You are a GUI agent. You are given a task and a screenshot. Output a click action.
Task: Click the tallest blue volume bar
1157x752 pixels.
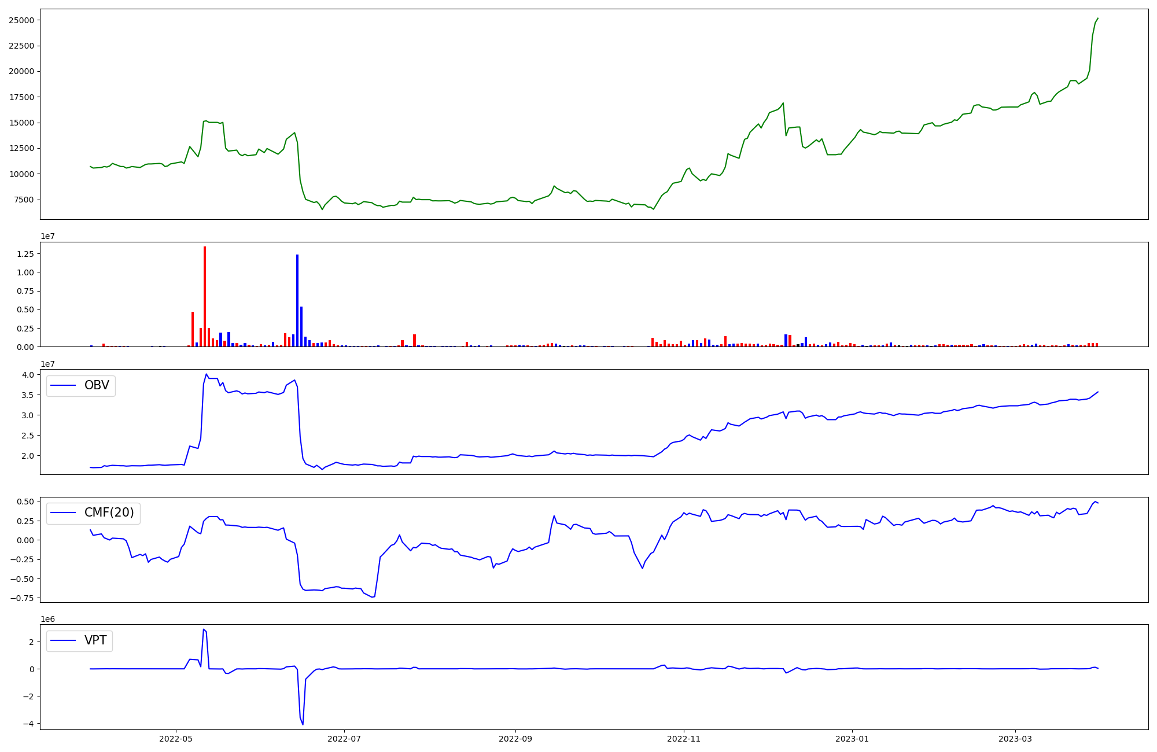pos(297,300)
